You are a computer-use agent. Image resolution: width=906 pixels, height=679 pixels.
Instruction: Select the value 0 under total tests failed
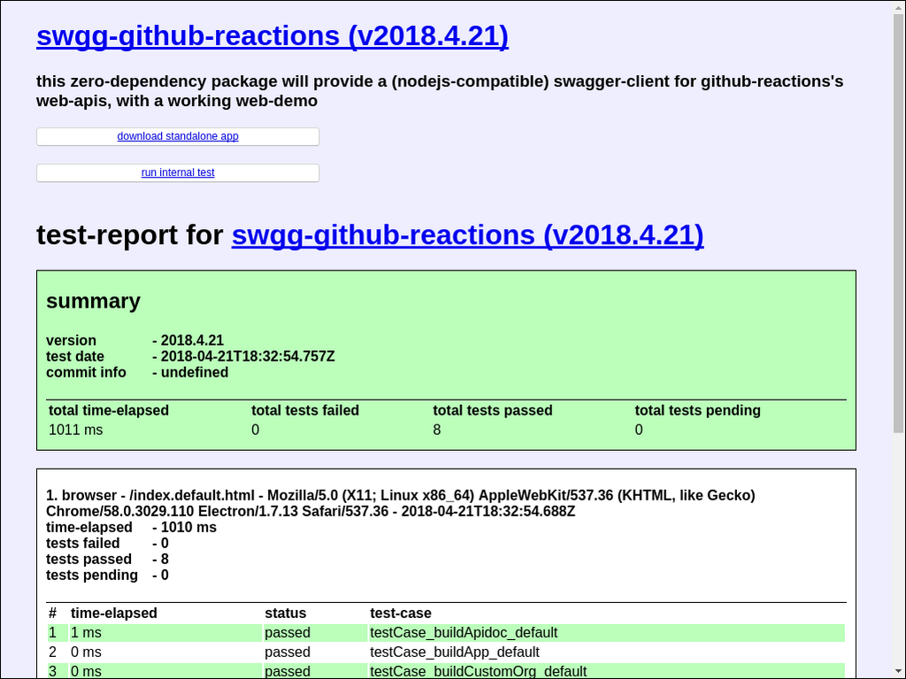pyautogui.click(x=256, y=430)
